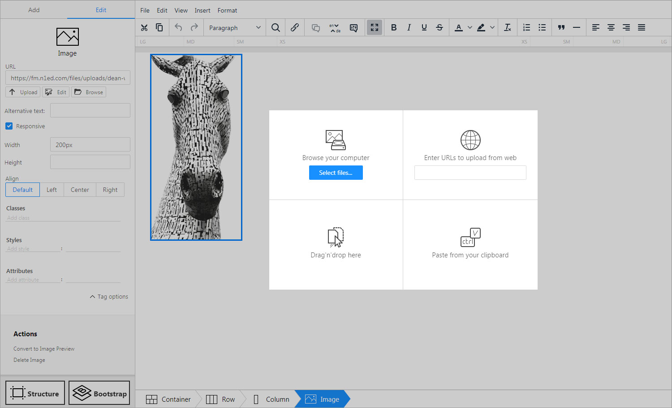Switch to the Add tab
672x408 pixels.
coord(34,9)
